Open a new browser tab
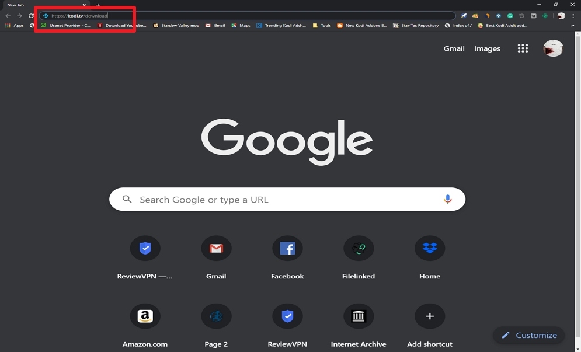Image resolution: width=581 pixels, height=352 pixels. coord(98,5)
